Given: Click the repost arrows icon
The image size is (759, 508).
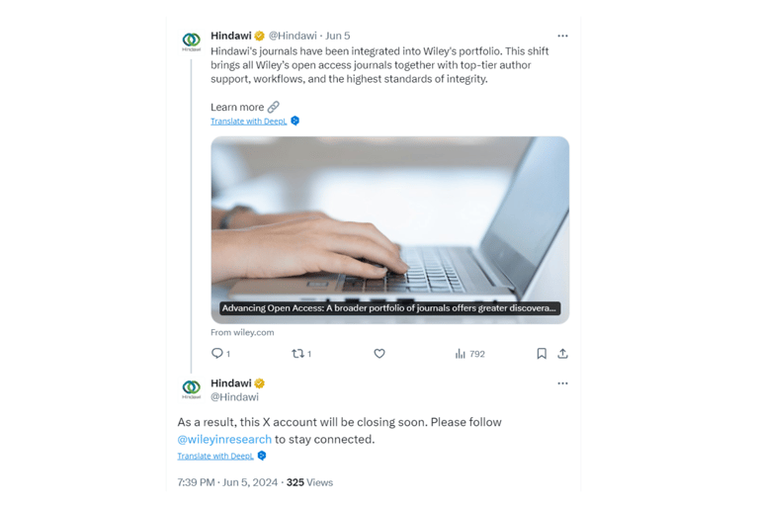Looking at the screenshot, I should pos(298,354).
